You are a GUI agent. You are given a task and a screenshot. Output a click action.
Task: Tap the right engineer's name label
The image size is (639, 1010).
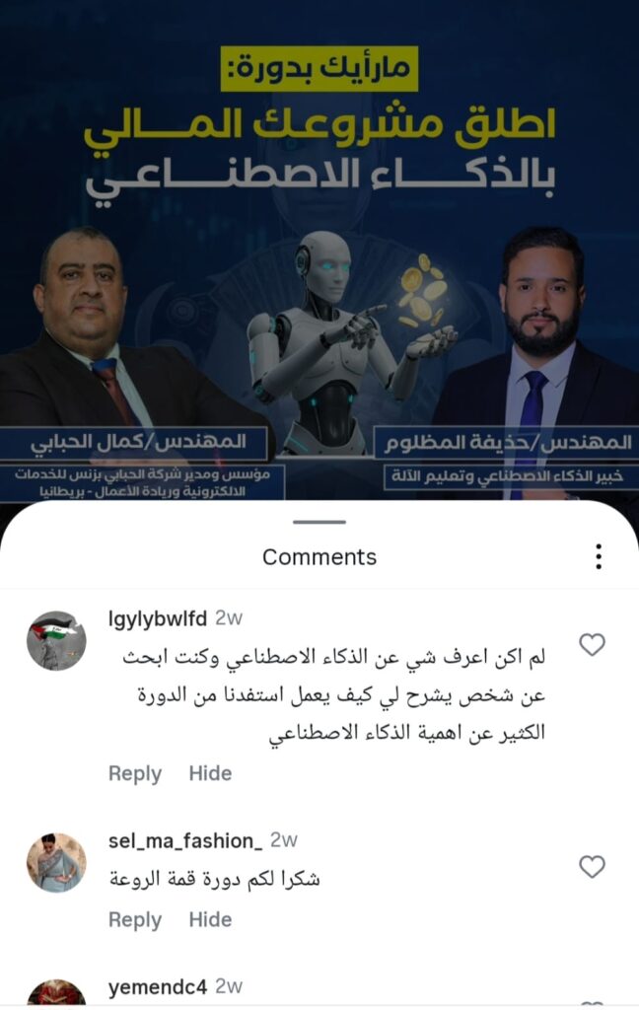tap(507, 442)
